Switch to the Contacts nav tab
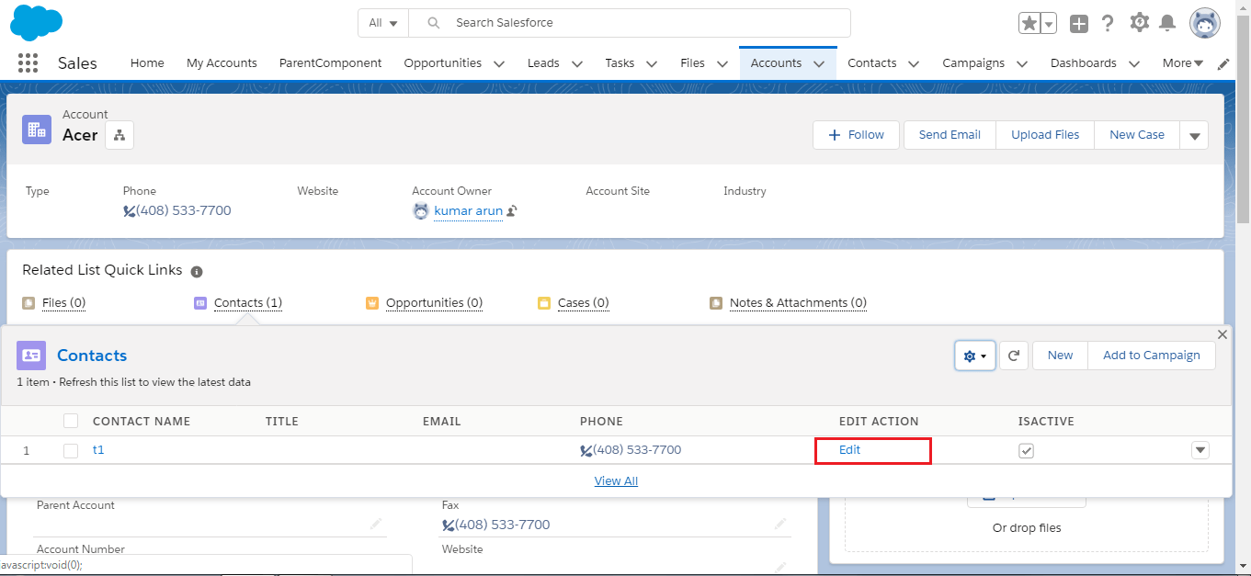The width and height of the screenshot is (1251, 576). coord(872,63)
